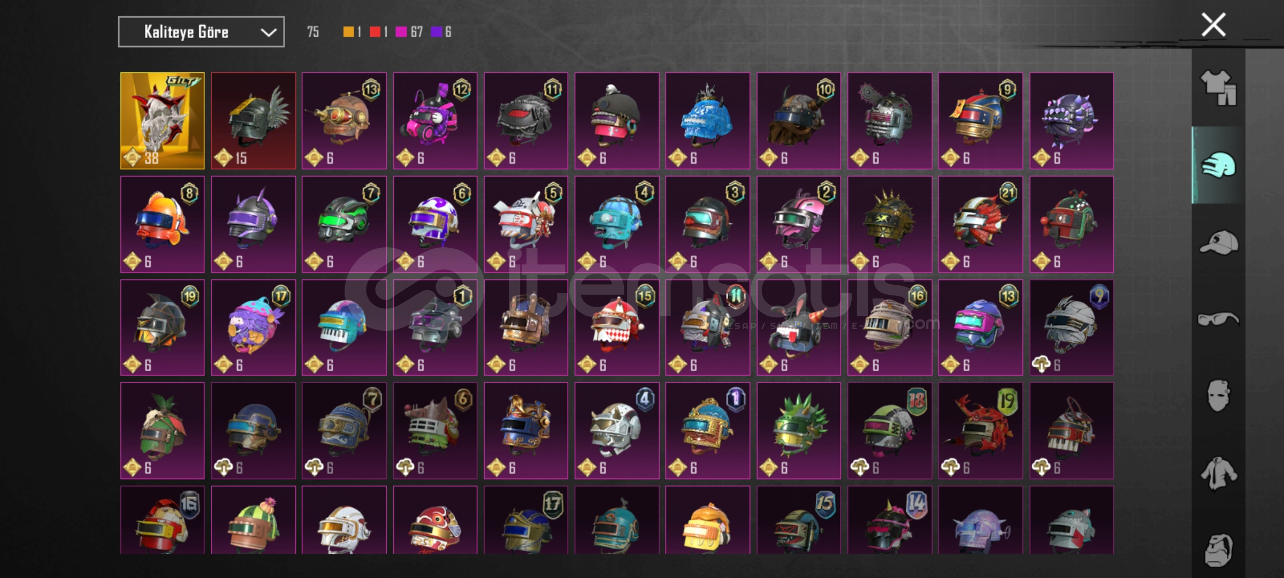
Task: Choose the steampunk goggles helmet numbered 13
Action: click(344, 121)
